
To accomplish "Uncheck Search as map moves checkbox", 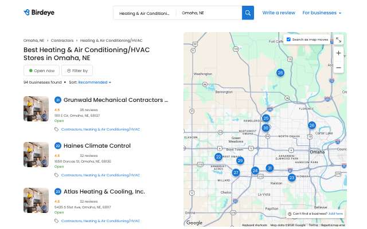I will coord(288,40).
